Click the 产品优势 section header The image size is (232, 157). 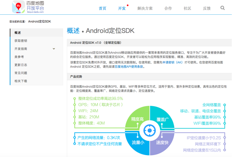pyautogui.click(x=149, y=77)
